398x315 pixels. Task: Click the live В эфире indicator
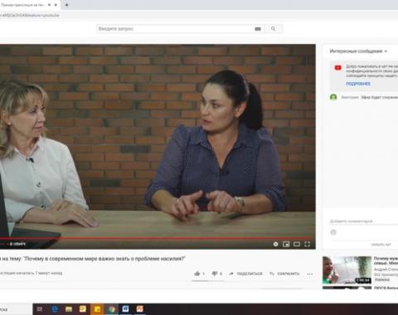[x=17, y=244]
